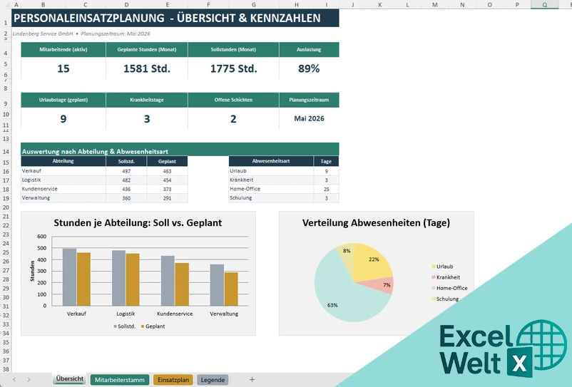572x387 pixels.
Task: Select the Offene Schichten header cell
Action: click(x=233, y=100)
